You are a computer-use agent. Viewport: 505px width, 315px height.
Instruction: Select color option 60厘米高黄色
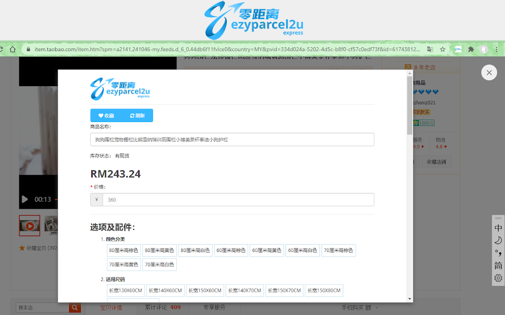pyautogui.click(x=267, y=251)
